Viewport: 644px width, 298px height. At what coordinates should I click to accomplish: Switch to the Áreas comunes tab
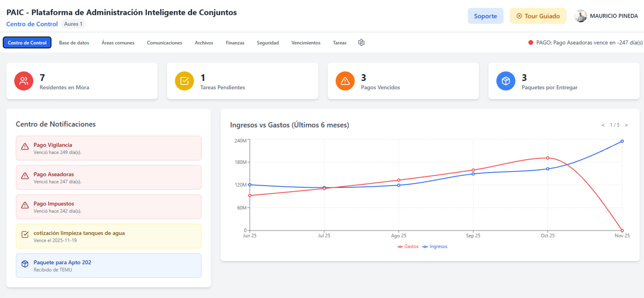pos(118,43)
